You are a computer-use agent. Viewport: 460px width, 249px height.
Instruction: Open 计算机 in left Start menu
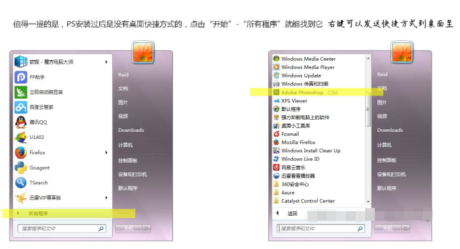tap(126, 145)
